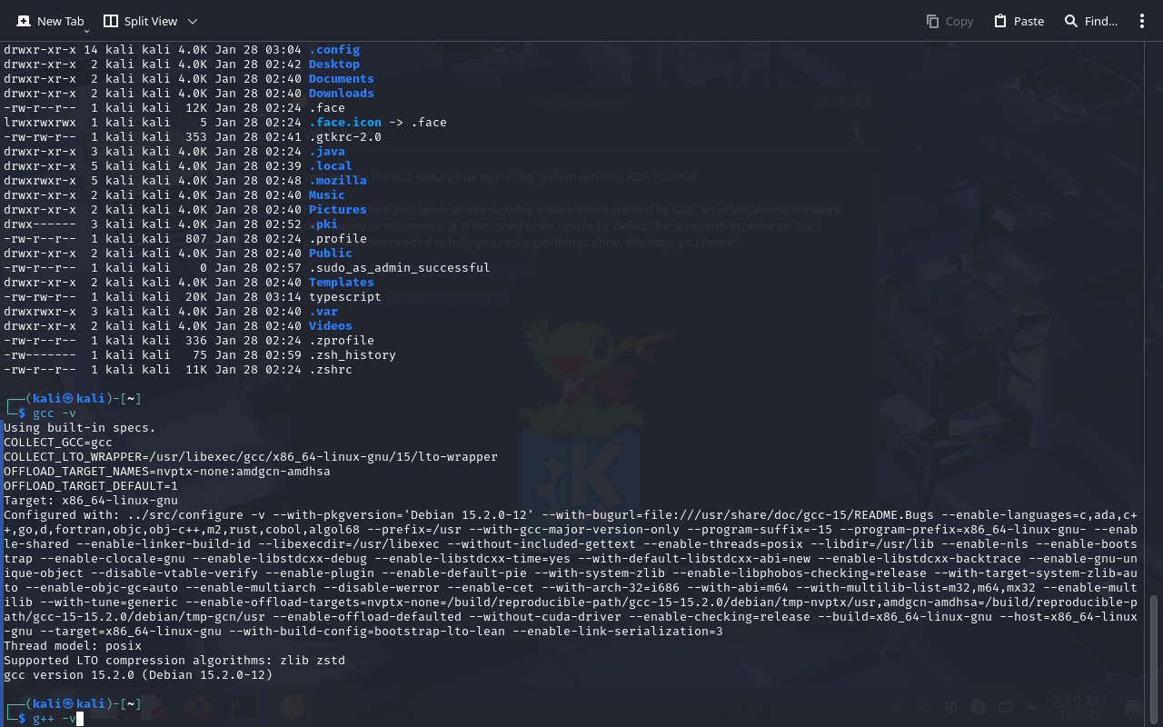Paste clipboard using the Paste button
The width and height of the screenshot is (1163, 727).
(1019, 21)
